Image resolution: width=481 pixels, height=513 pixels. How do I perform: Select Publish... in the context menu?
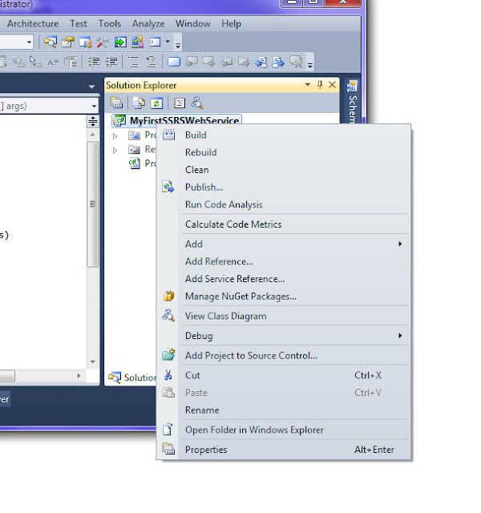point(283,187)
